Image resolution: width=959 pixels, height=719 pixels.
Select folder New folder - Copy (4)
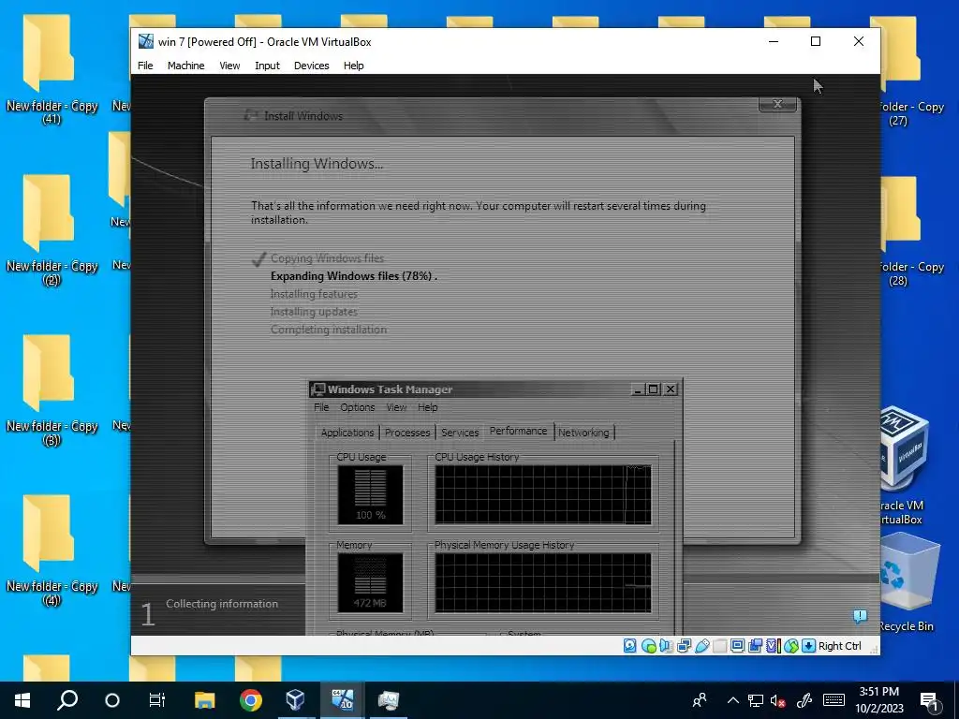tap(52, 550)
